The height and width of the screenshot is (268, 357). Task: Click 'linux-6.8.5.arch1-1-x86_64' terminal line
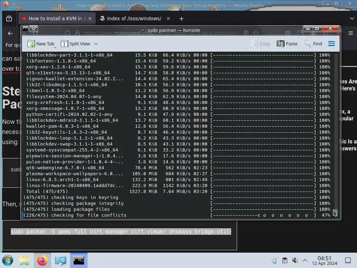[178, 180]
